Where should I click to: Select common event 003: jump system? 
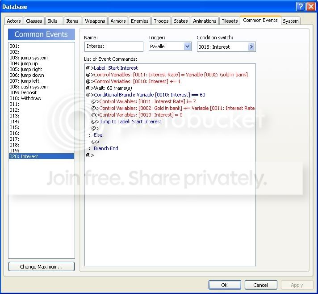(28, 58)
